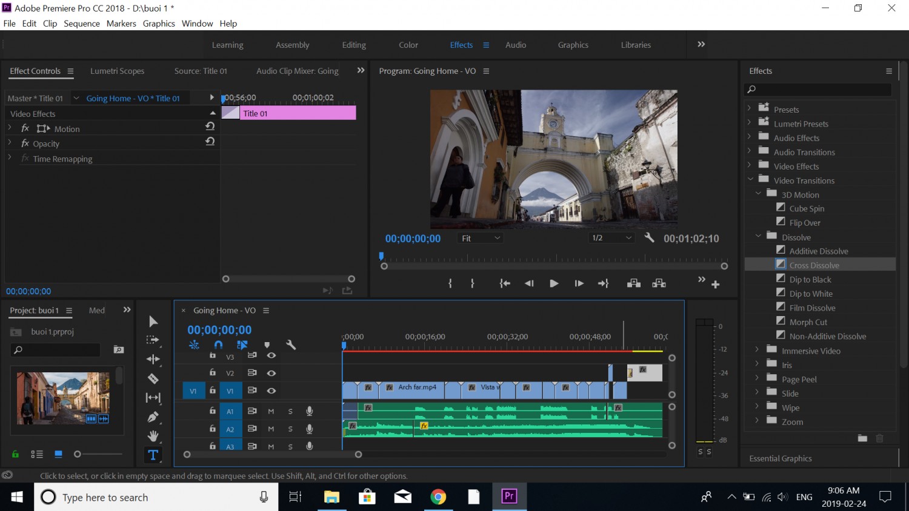Solo audio track A2
909x511 pixels.
[x=290, y=429]
